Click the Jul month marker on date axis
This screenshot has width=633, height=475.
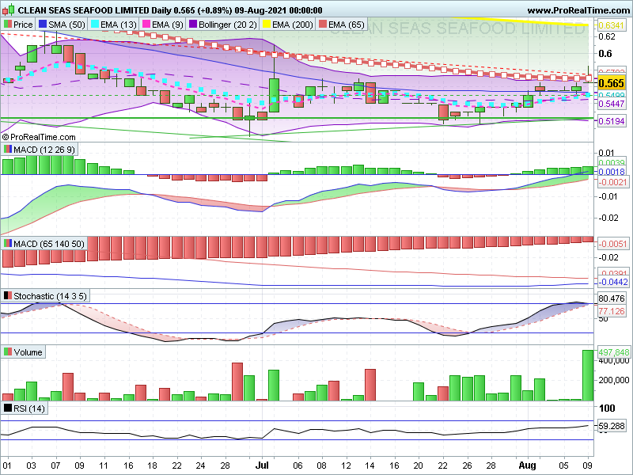(262, 465)
